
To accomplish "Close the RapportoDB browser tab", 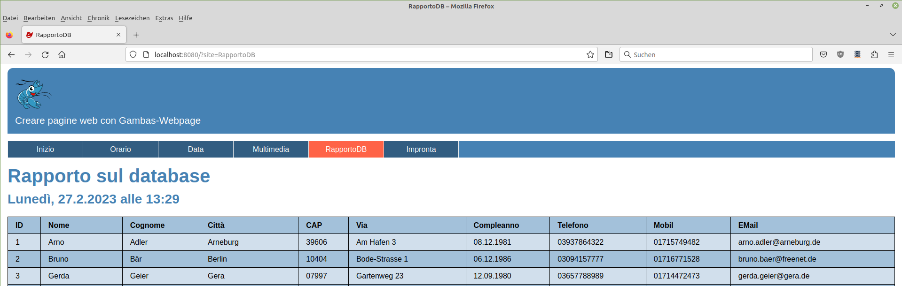I will (x=118, y=35).
